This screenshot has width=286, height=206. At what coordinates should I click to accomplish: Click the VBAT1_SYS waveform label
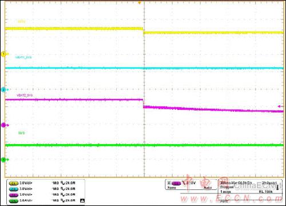tap(23, 57)
